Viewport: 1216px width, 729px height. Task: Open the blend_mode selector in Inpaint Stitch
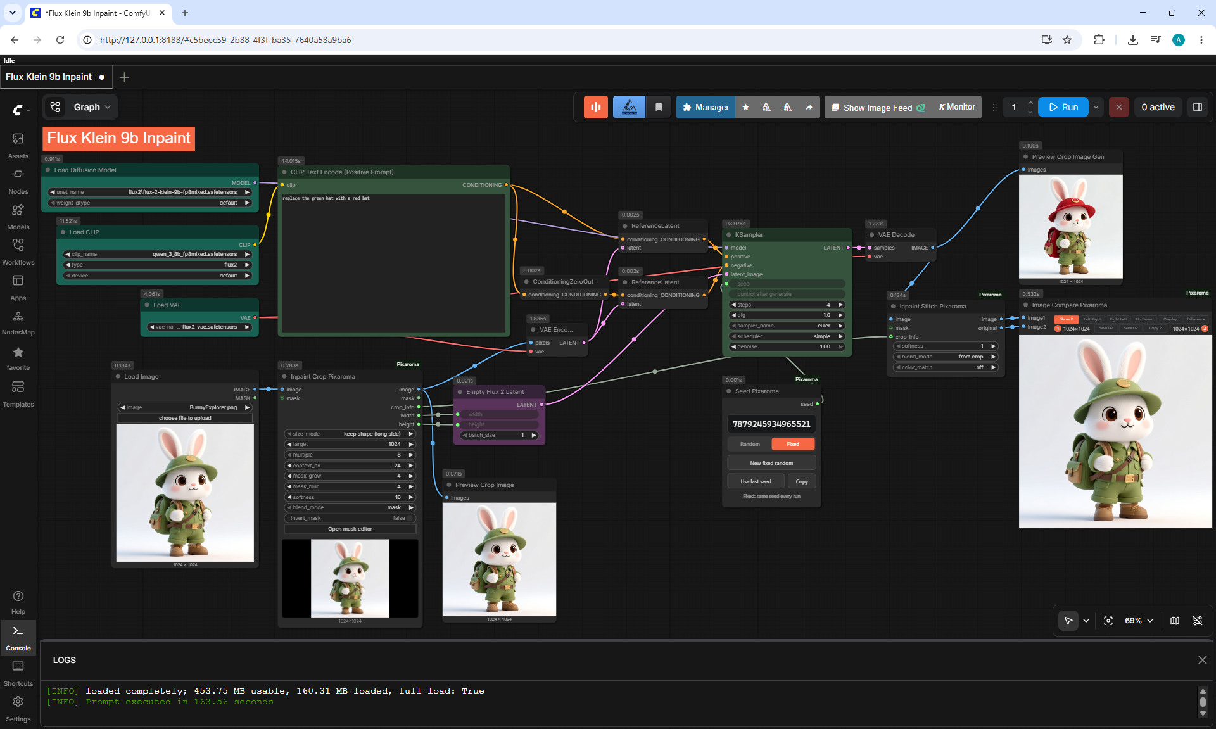coord(946,357)
